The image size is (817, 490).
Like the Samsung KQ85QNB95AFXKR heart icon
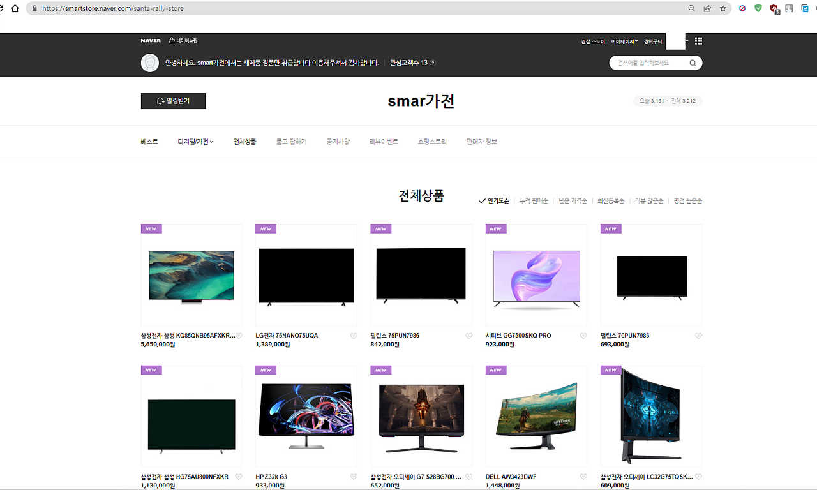coord(239,336)
